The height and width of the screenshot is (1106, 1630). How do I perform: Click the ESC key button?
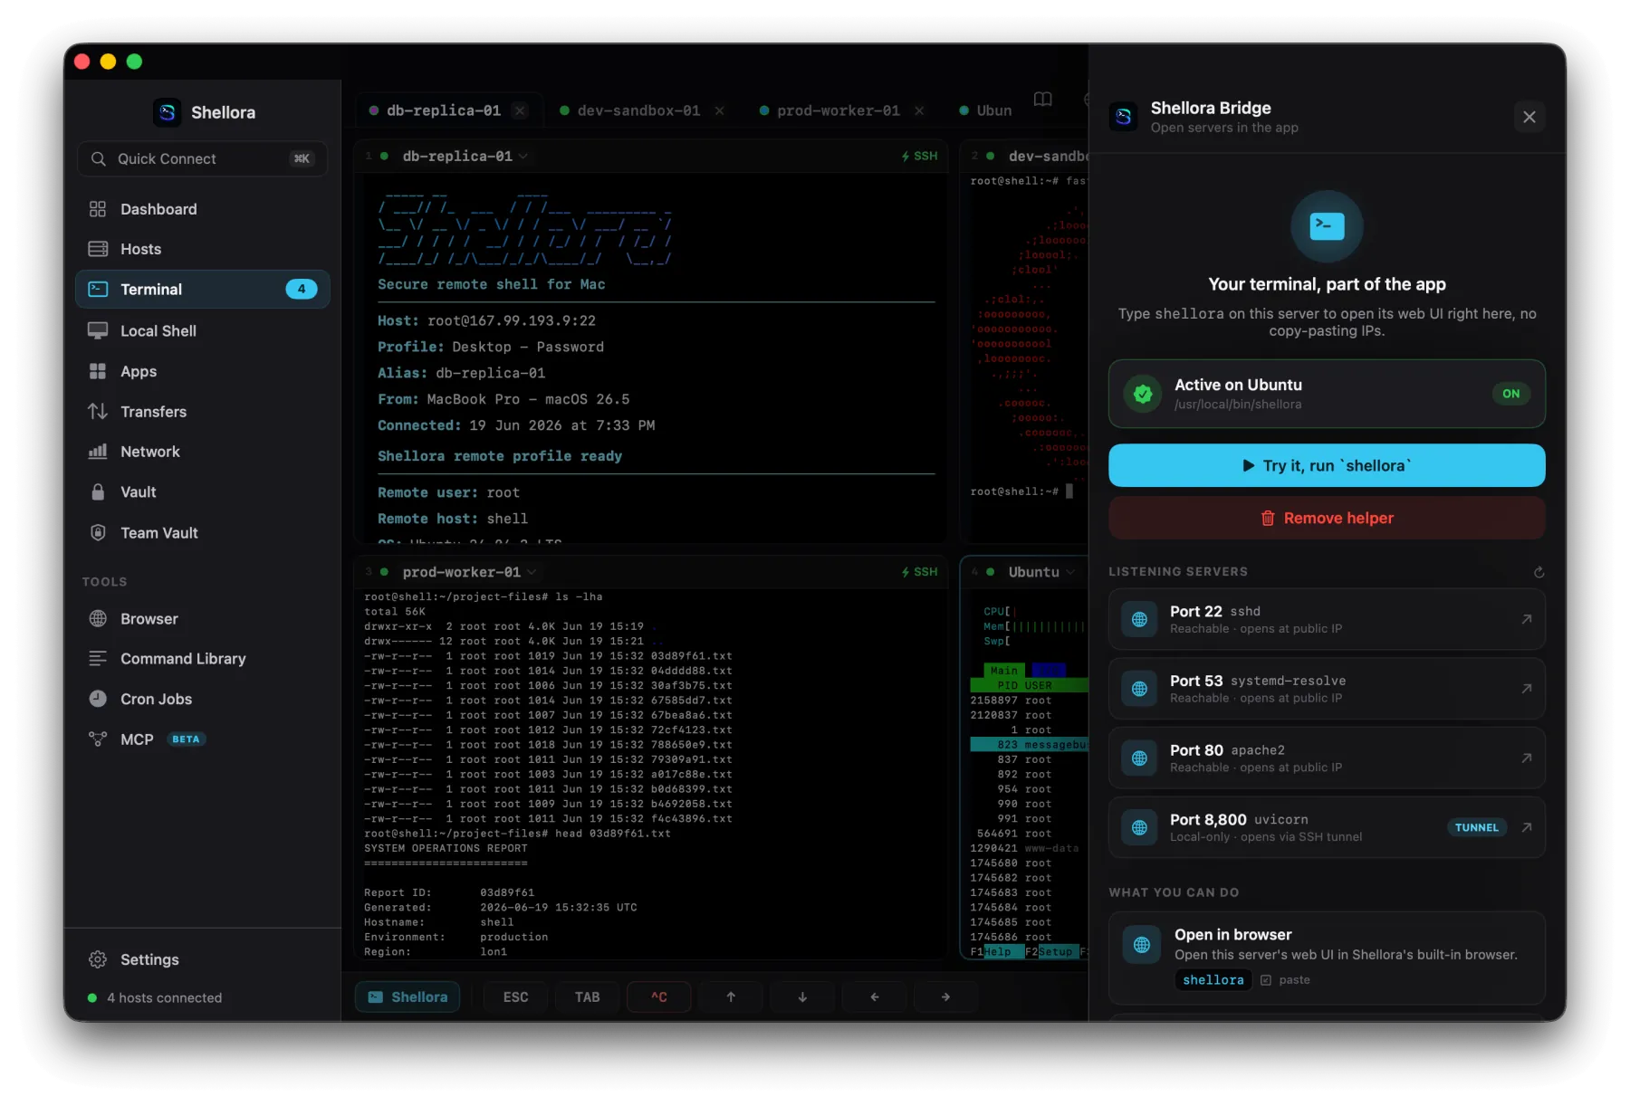point(515,996)
